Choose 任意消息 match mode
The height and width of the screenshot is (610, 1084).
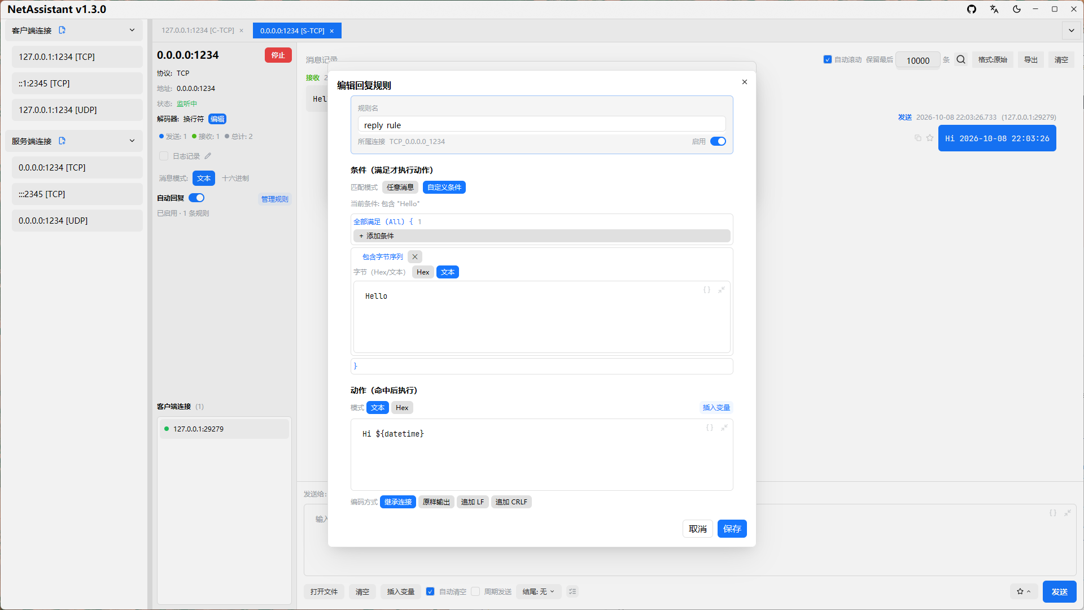[400, 187]
